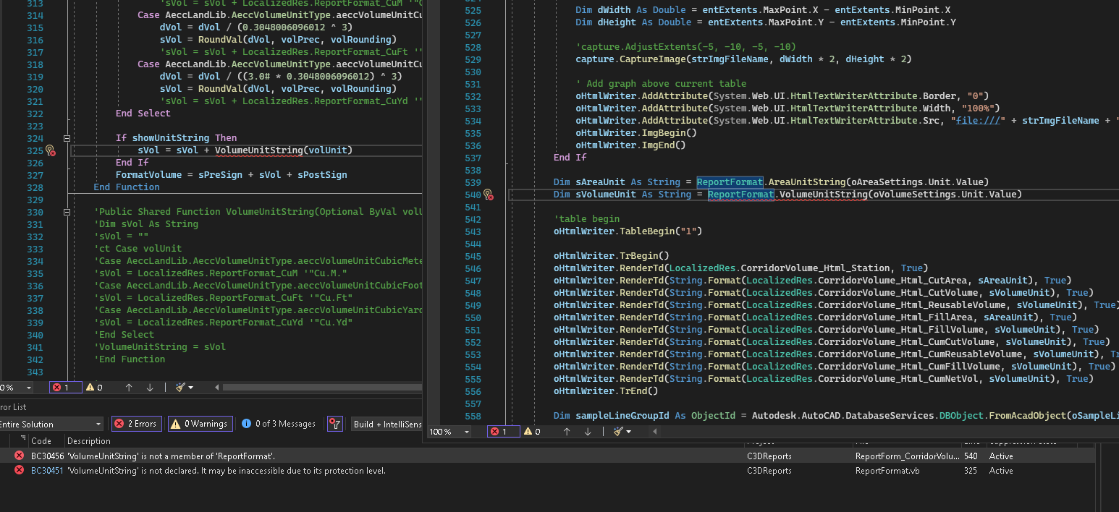Screen dimensions: 1119x512
Task: Toggle the 2 Errors filter
Action: pyautogui.click(x=136, y=424)
